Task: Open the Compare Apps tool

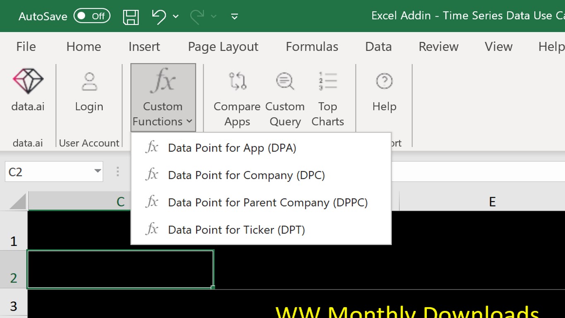Action: (237, 99)
